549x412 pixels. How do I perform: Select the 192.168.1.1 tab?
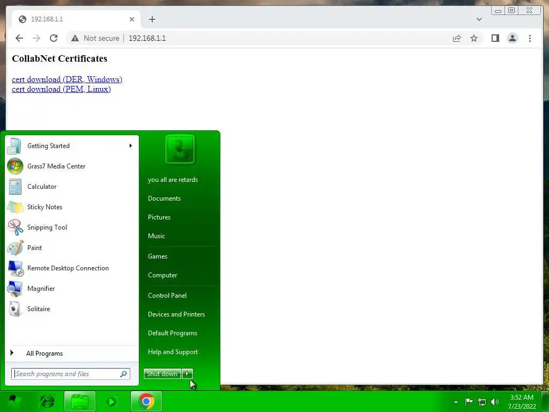click(76, 19)
